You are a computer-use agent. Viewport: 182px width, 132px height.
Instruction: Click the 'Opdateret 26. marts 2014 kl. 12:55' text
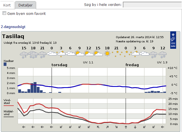point(140,37)
